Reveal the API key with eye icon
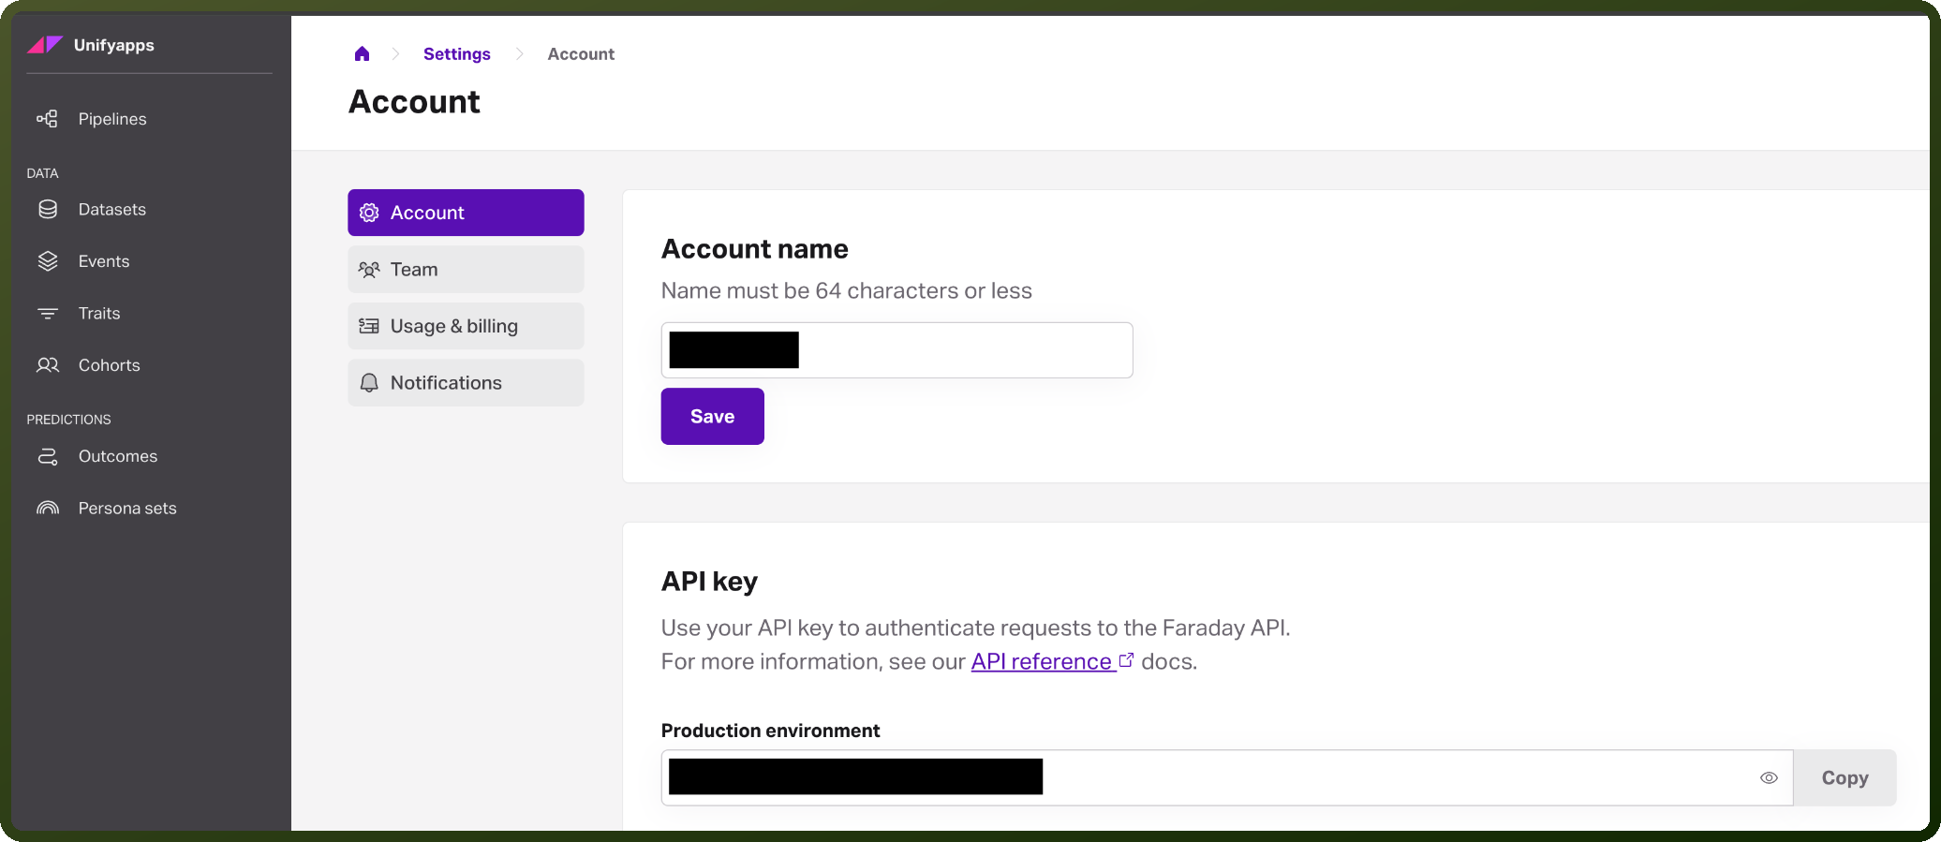Viewport: 1941px width, 842px height. point(1769,777)
